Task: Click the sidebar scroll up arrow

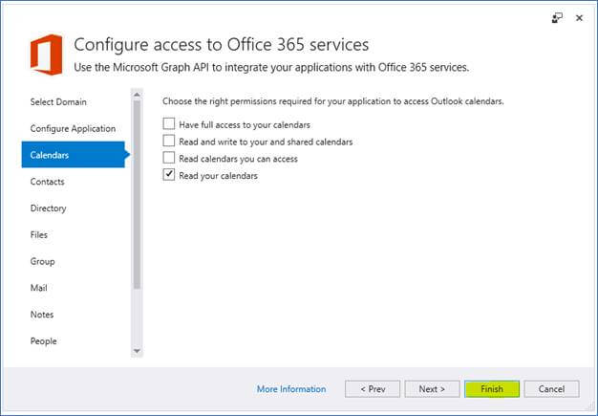Action: click(137, 95)
